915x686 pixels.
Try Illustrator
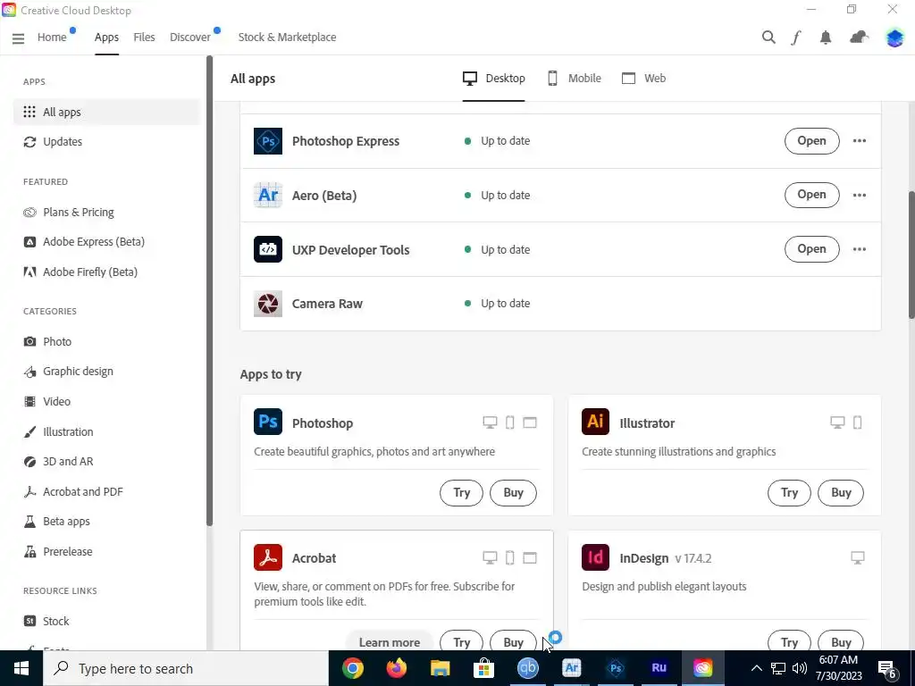789,493
